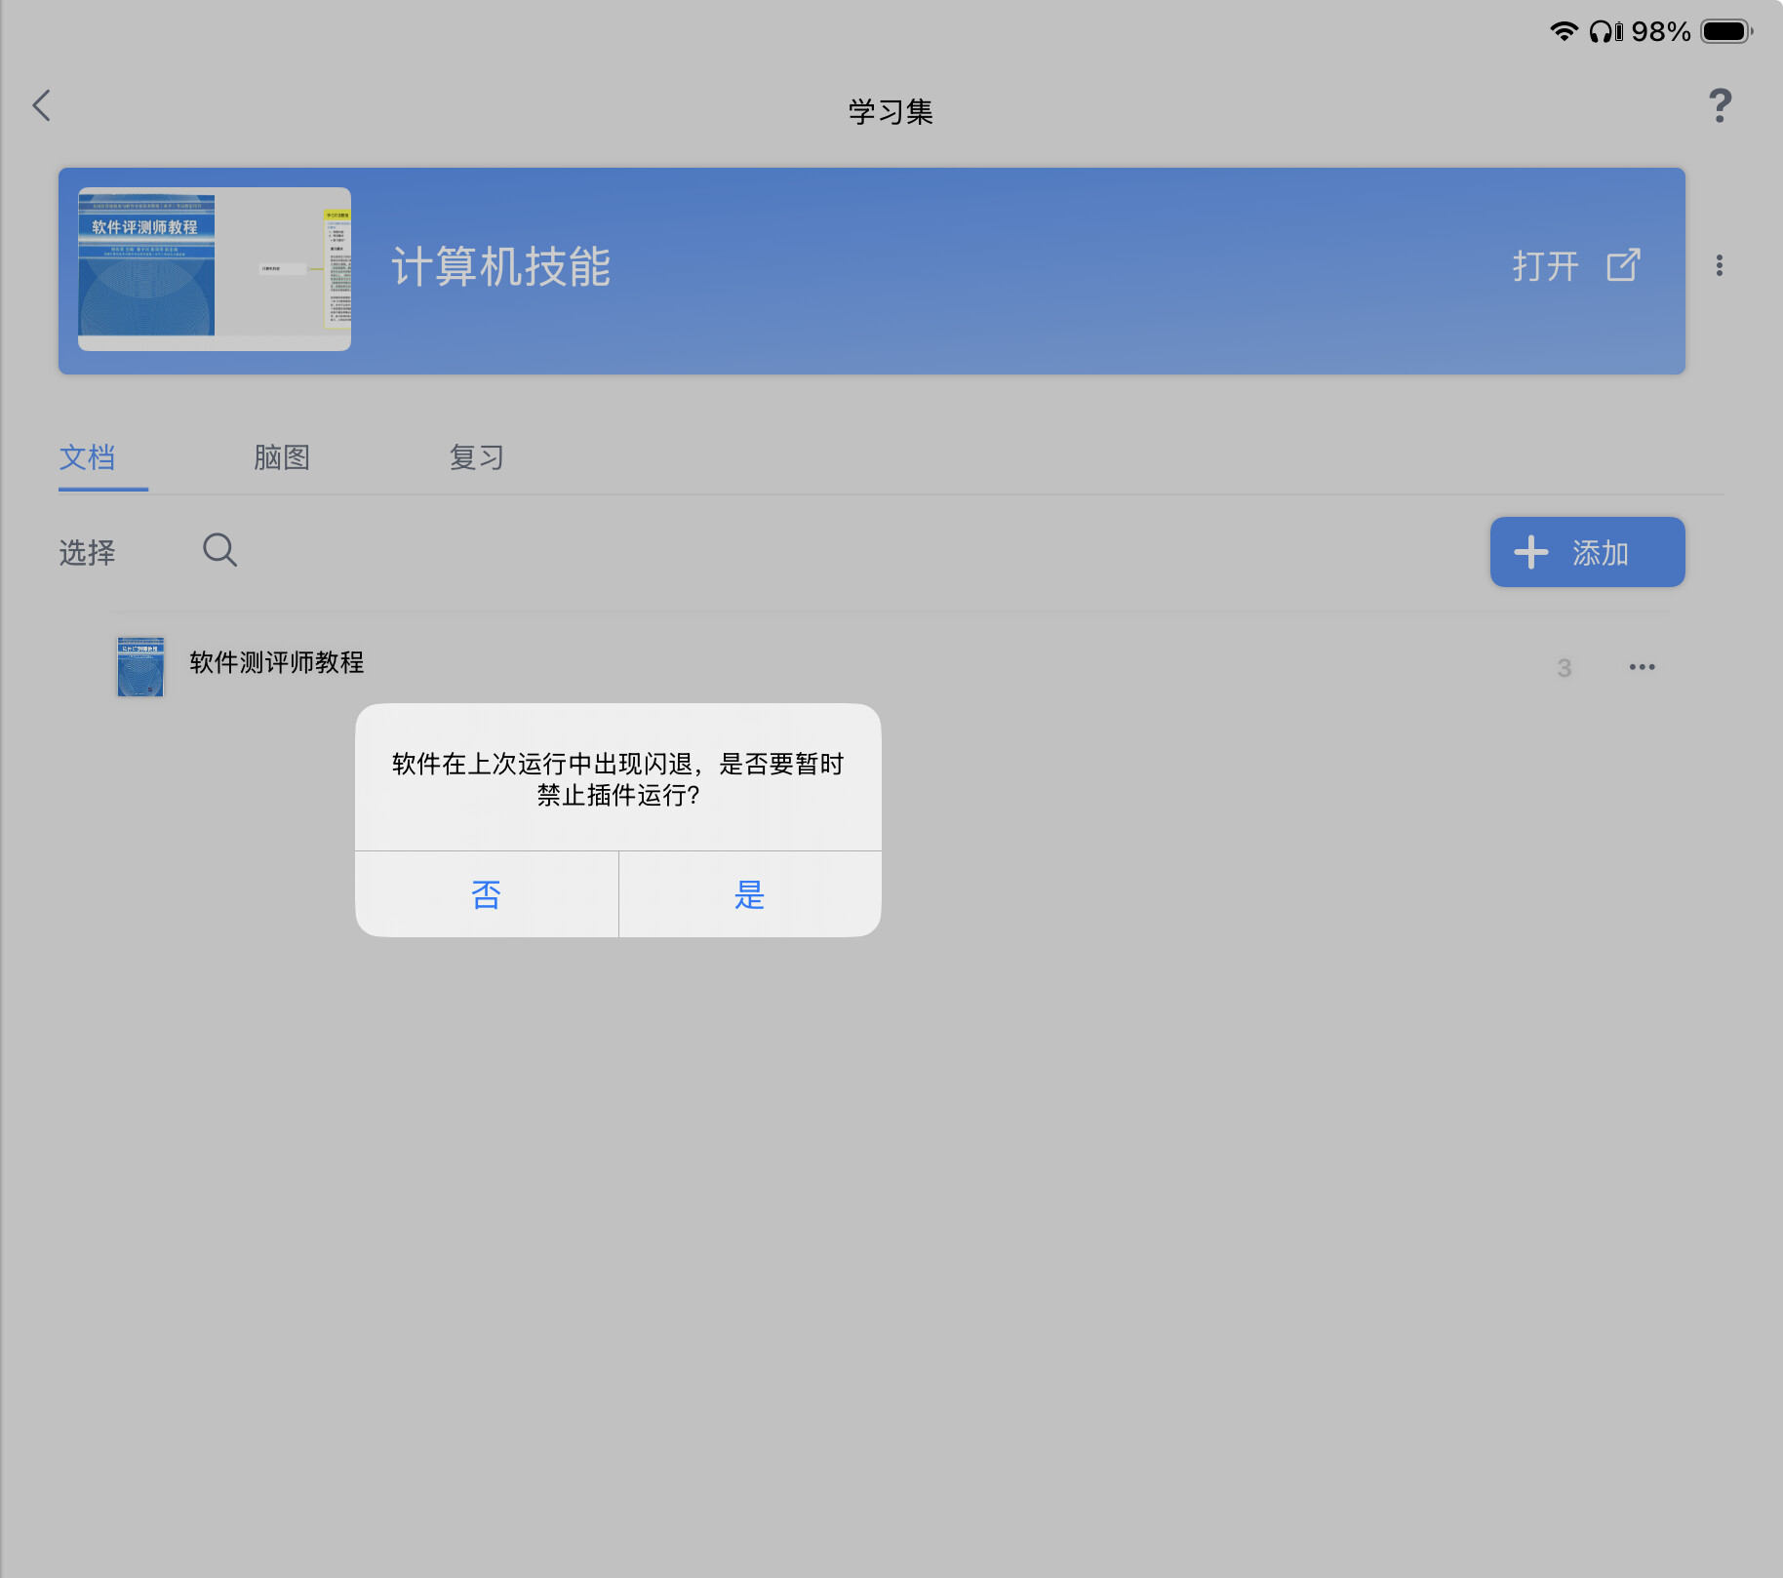
Task: Click the number 3 count on document row
Action: coord(1564,668)
